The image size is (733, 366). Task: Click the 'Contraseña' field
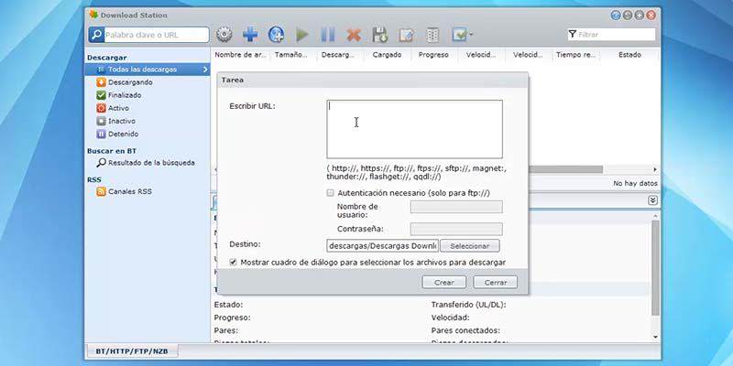click(456, 229)
